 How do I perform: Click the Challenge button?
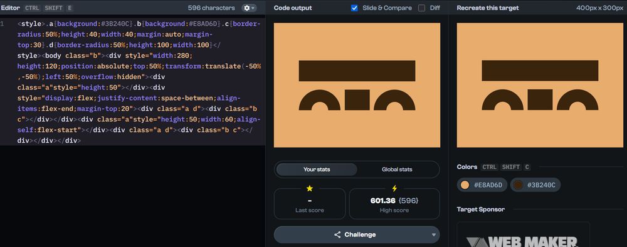point(357,234)
